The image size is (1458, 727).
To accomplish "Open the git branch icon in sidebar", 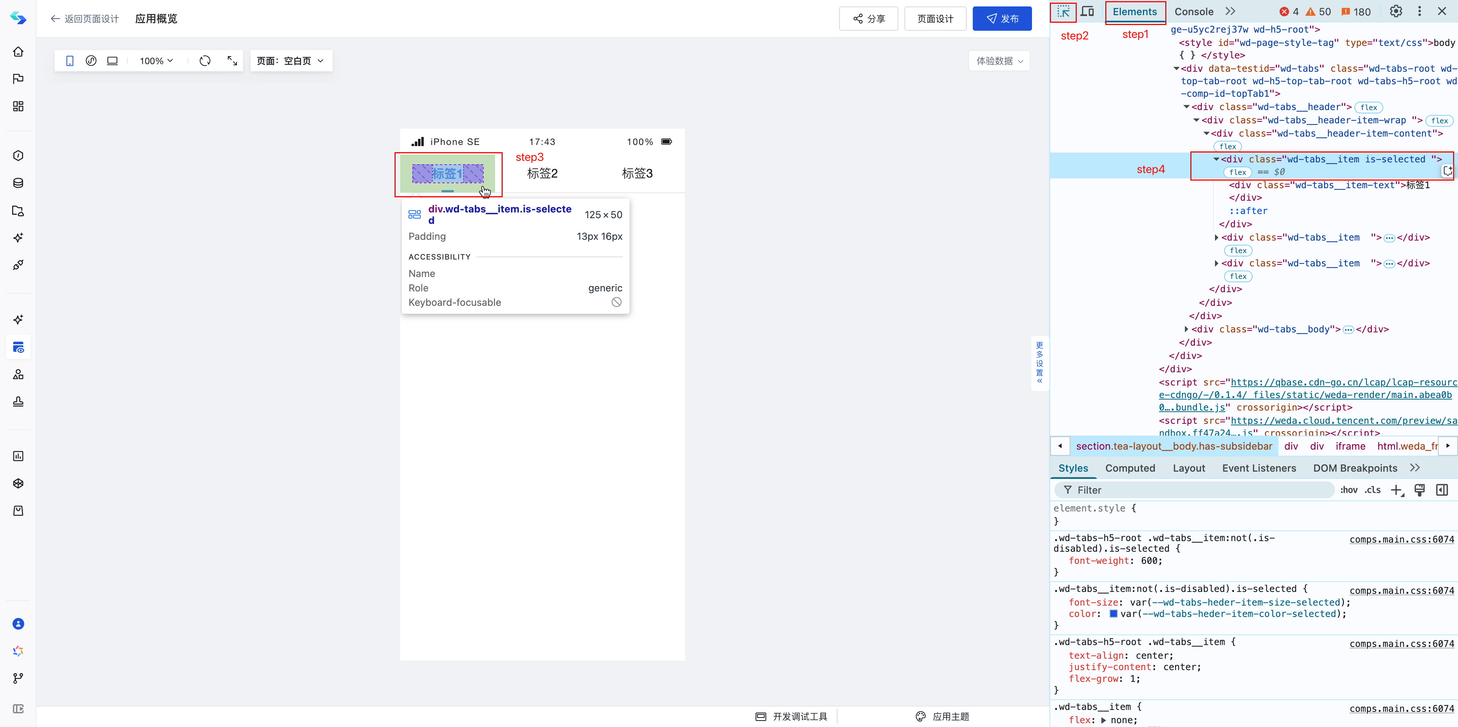I will click(18, 678).
